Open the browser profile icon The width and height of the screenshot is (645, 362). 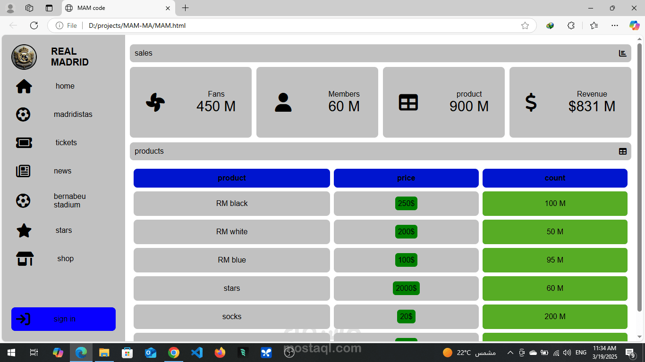[x=10, y=8]
